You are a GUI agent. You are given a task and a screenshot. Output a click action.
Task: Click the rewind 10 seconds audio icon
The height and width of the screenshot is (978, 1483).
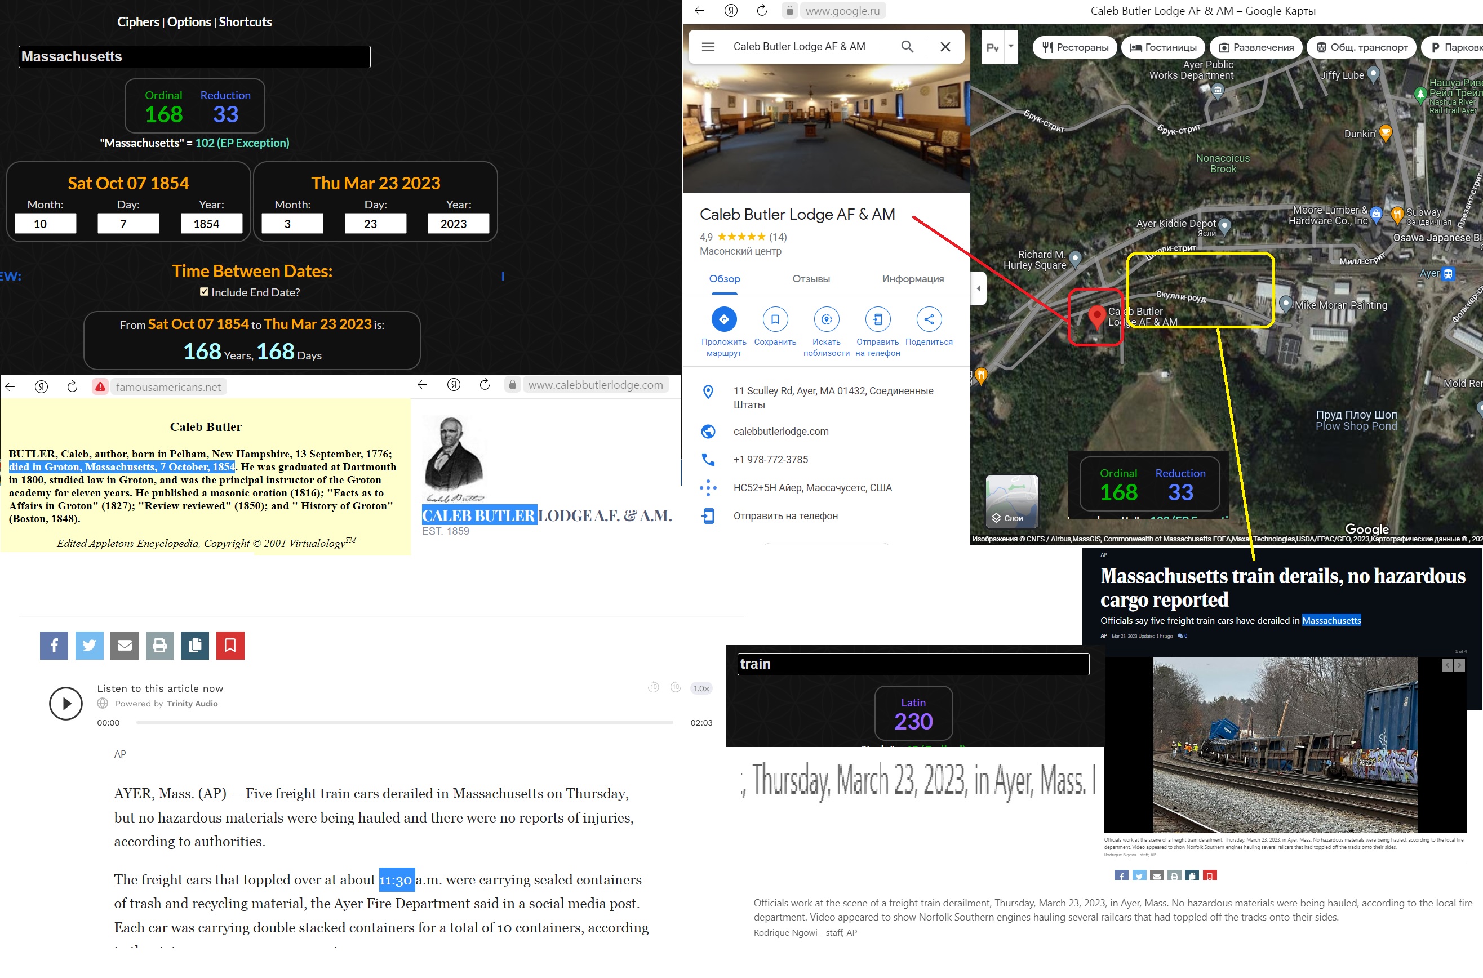(653, 687)
